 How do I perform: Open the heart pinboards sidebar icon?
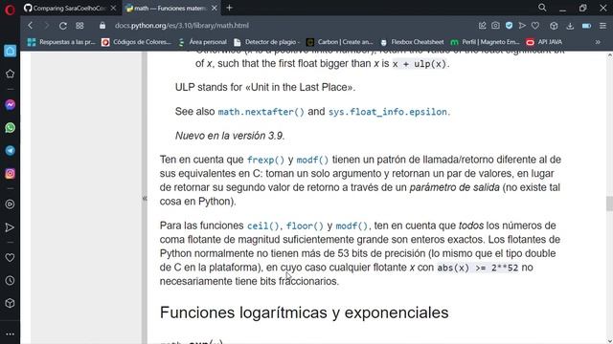click(11, 257)
